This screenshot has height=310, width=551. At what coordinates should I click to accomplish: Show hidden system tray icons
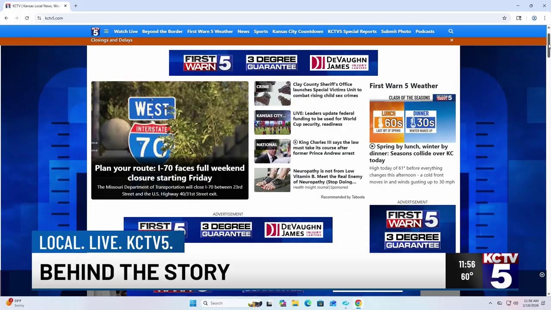point(490,303)
